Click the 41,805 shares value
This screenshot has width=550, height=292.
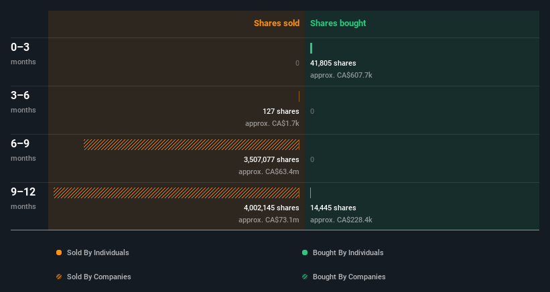[x=333, y=63]
